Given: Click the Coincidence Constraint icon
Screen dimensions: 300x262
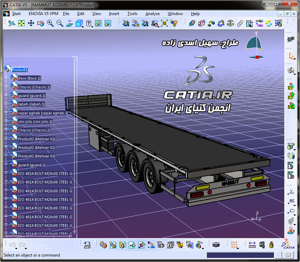Looking at the screenshot, I should [192, 23].
